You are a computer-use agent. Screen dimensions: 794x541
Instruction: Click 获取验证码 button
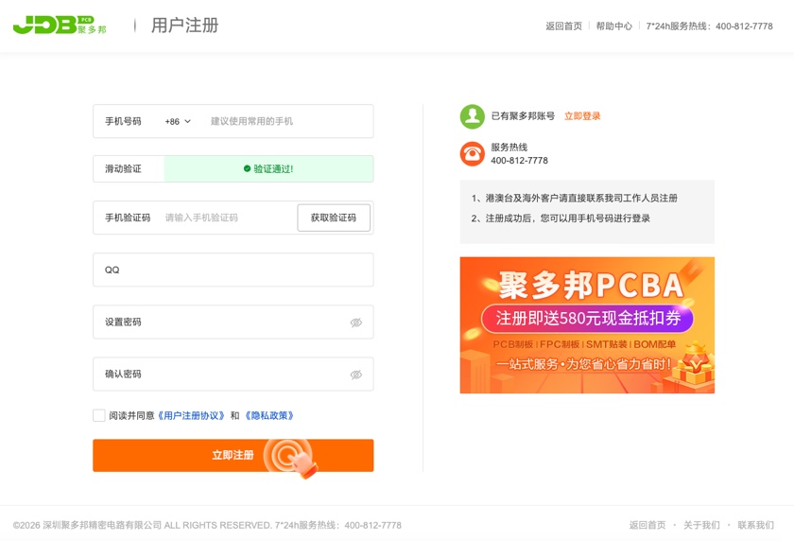click(x=333, y=218)
